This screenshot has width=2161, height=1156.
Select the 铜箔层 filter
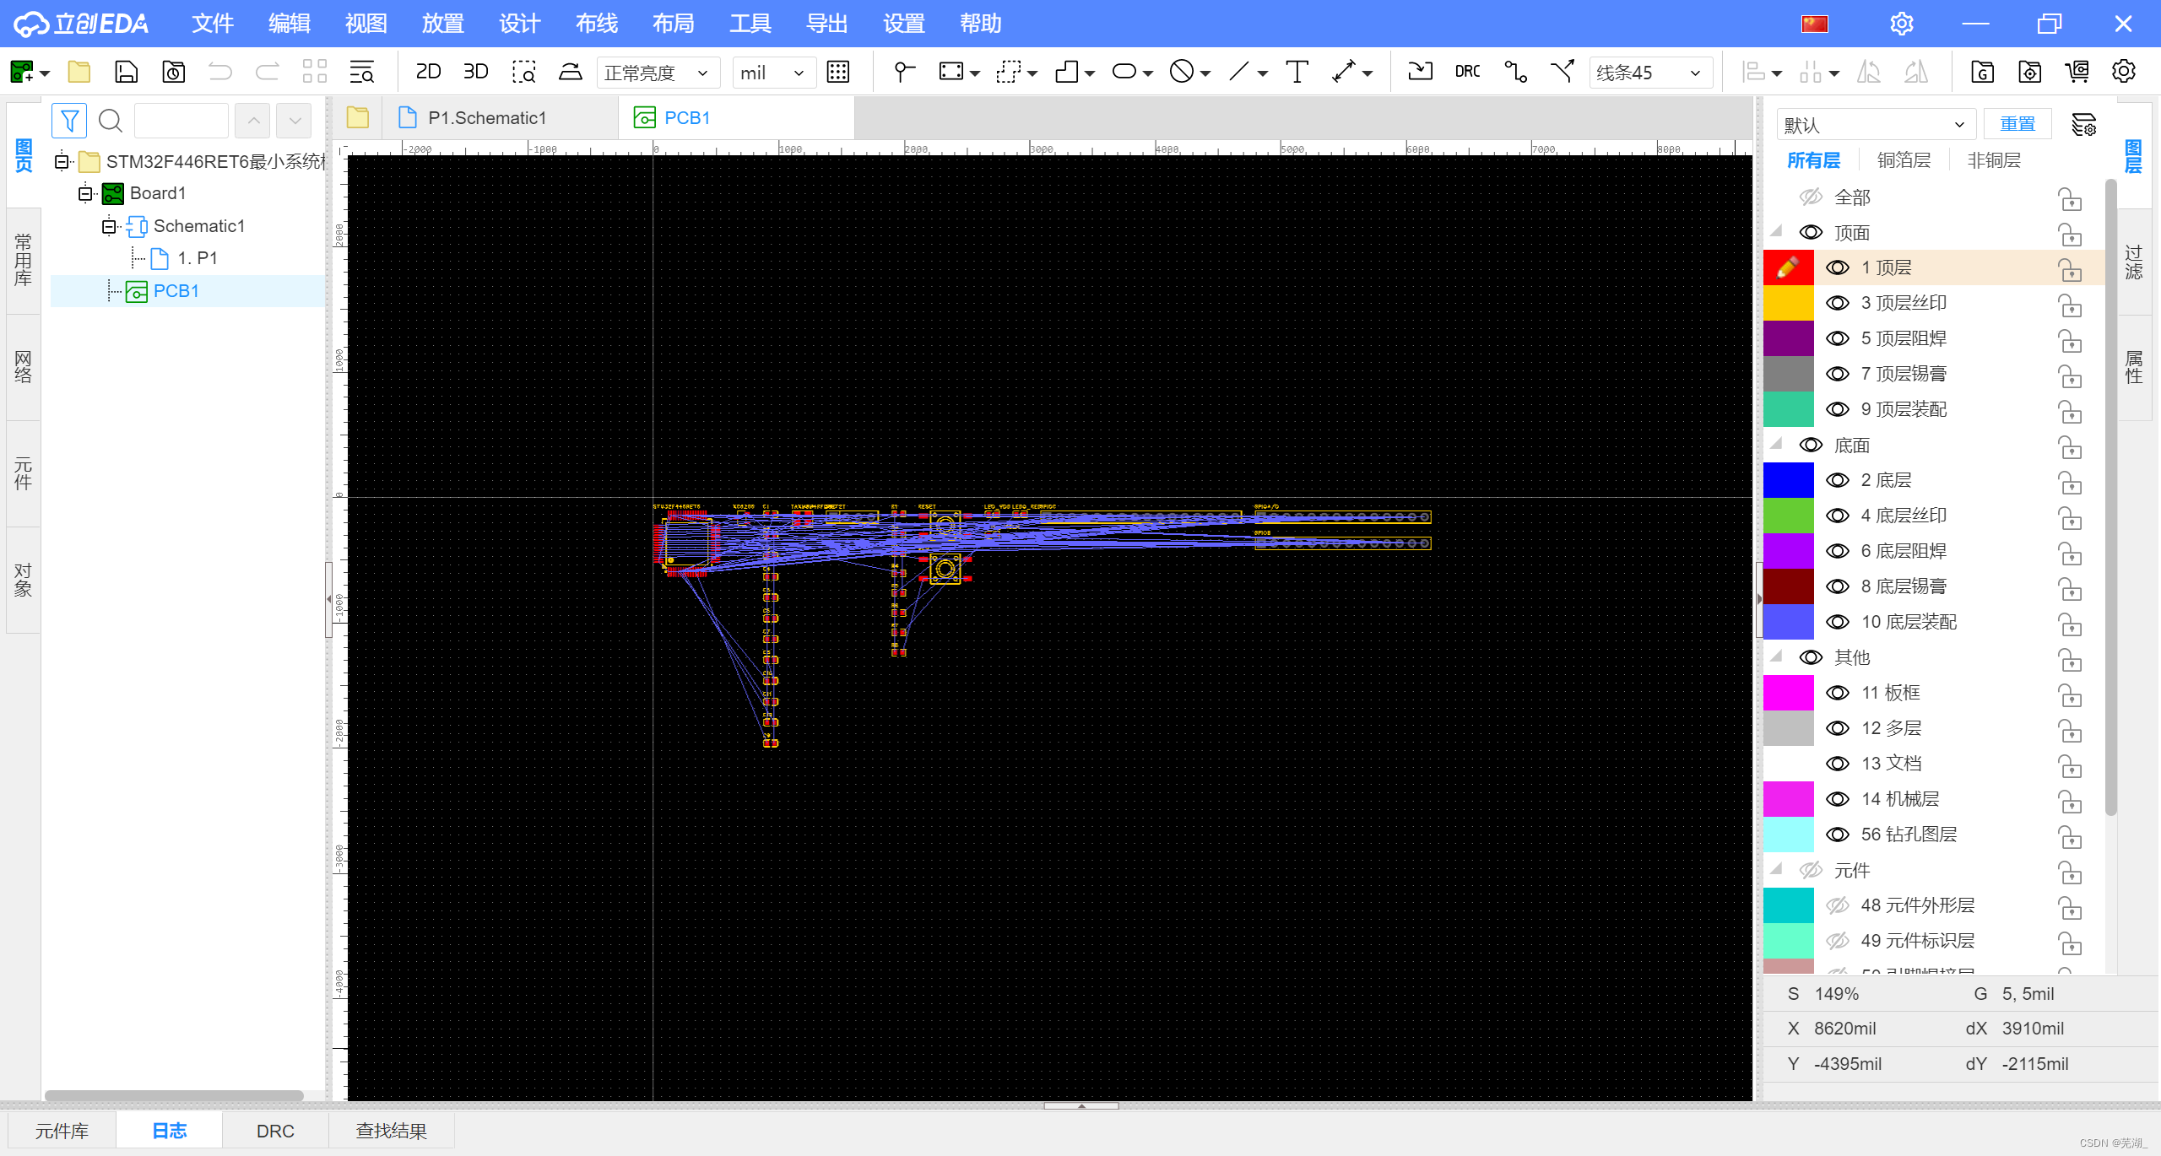click(x=1904, y=160)
